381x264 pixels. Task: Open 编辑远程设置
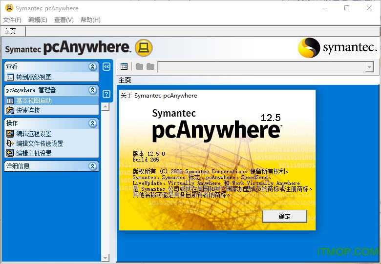[x=34, y=134]
